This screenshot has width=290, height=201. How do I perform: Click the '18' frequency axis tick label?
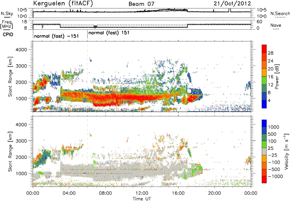tap(24, 22)
